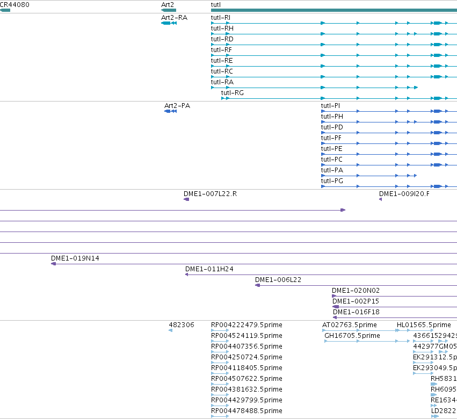Select the tutl-PC protein label
This screenshot has width=457, height=419.
[x=332, y=160]
